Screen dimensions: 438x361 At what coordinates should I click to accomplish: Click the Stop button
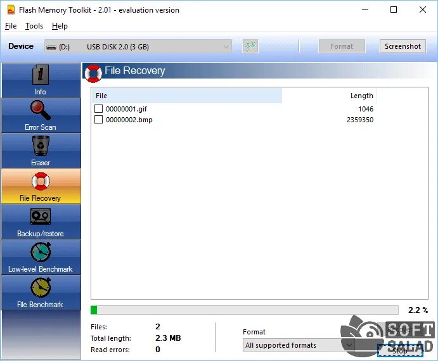(x=400, y=351)
